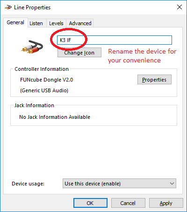Select the General tab
Image resolution: width=187 pixels, height=212 pixels.
pos(15,22)
